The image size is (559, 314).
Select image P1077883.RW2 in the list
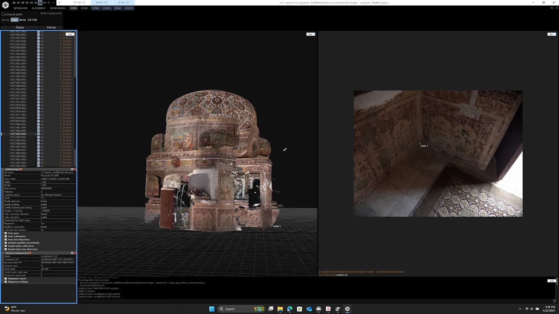click(18, 134)
